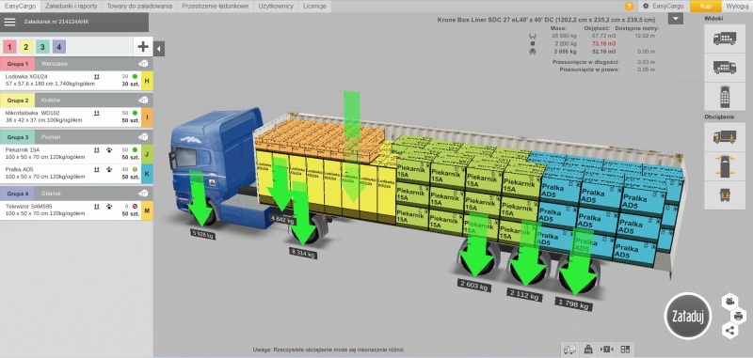The height and width of the screenshot is (358, 753).
Task: Click the share hexagon icon
Action: pos(729,330)
